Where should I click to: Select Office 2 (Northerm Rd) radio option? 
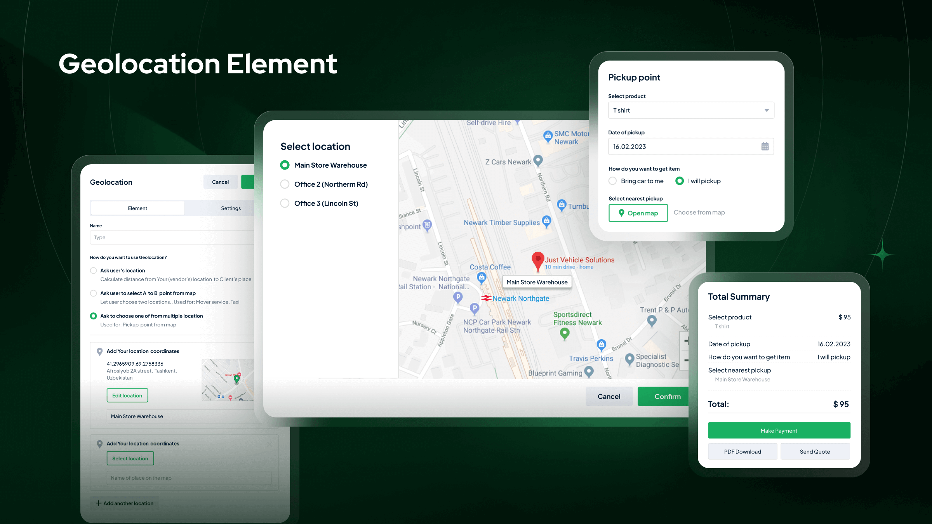(x=285, y=184)
